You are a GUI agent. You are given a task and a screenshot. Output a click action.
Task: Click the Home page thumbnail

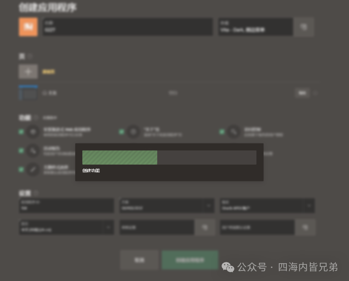pos(28,92)
